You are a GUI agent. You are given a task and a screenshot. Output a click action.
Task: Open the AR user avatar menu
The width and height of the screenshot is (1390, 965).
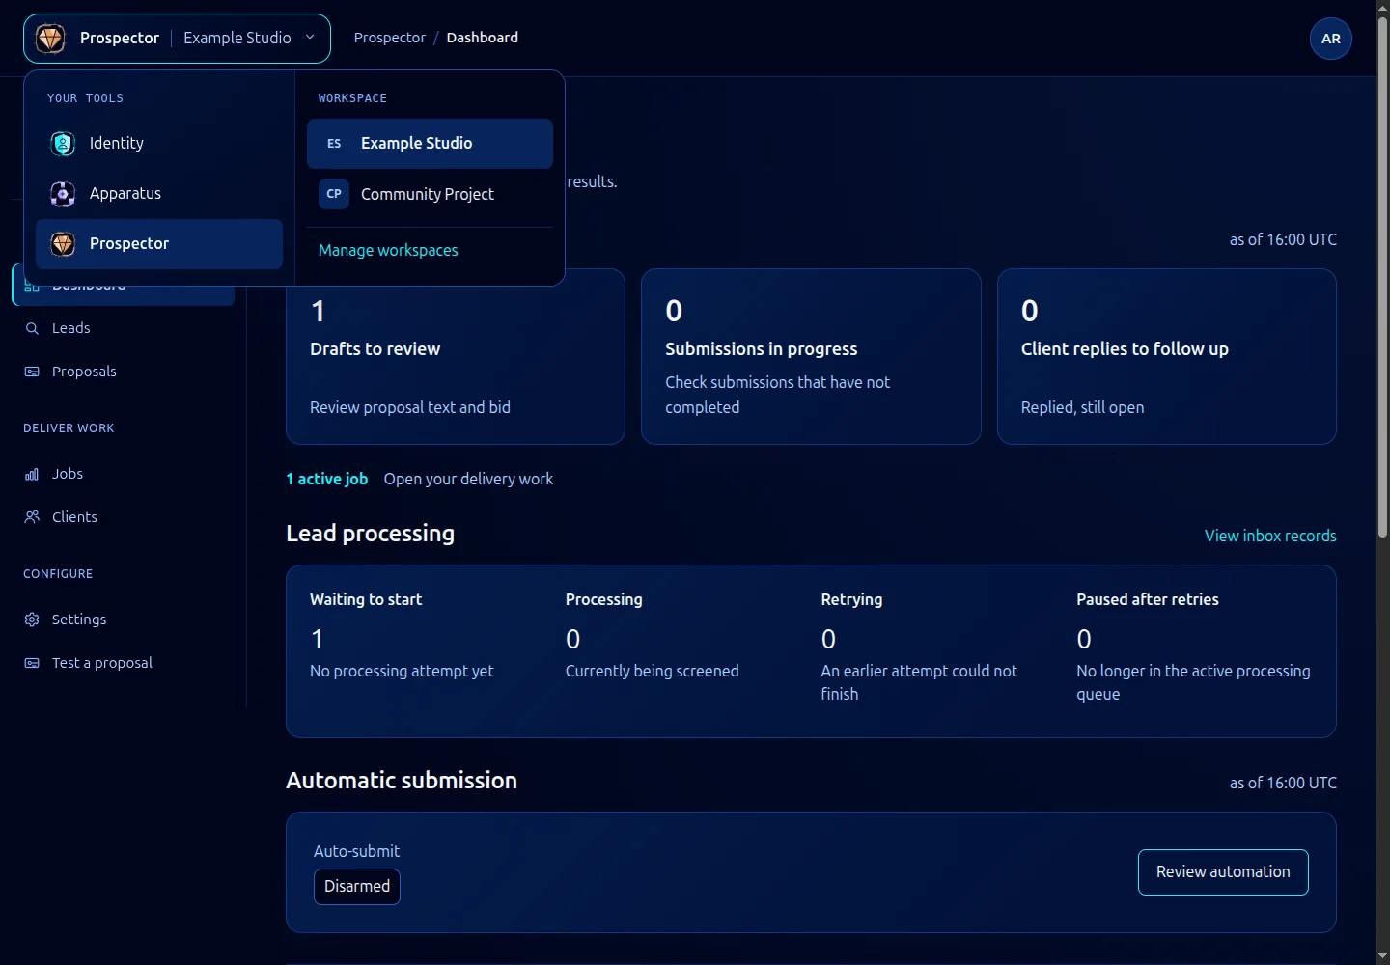point(1331,39)
